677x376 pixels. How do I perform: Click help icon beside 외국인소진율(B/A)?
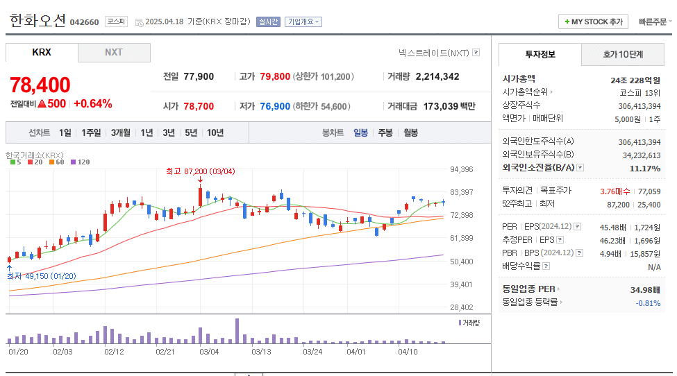(x=580, y=167)
